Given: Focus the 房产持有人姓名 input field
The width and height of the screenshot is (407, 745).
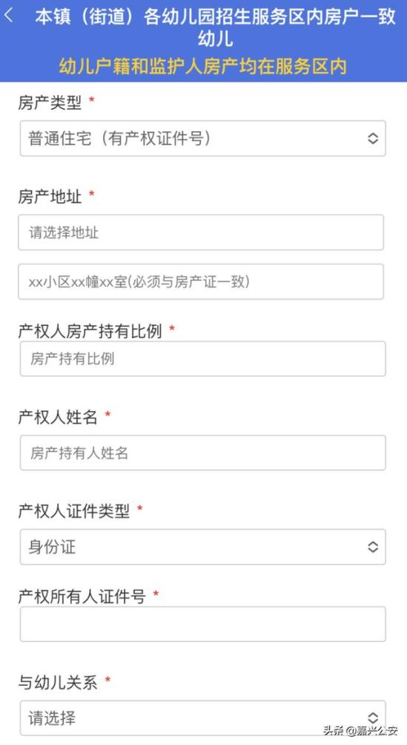Looking at the screenshot, I should [203, 453].
